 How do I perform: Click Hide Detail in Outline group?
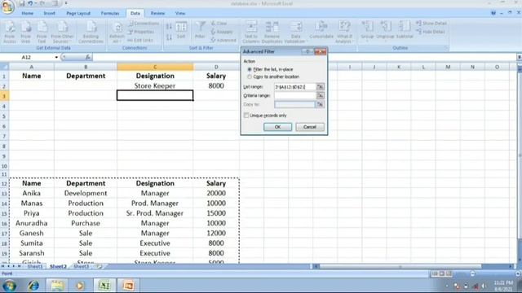431,32
